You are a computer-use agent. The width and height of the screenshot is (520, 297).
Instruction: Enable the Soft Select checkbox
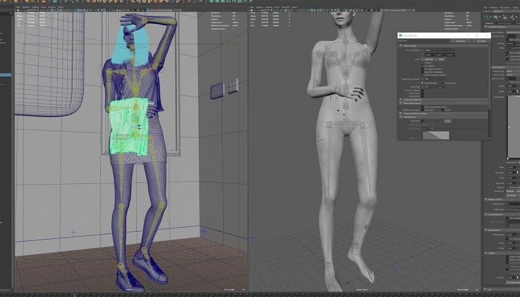[x=422, y=121]
